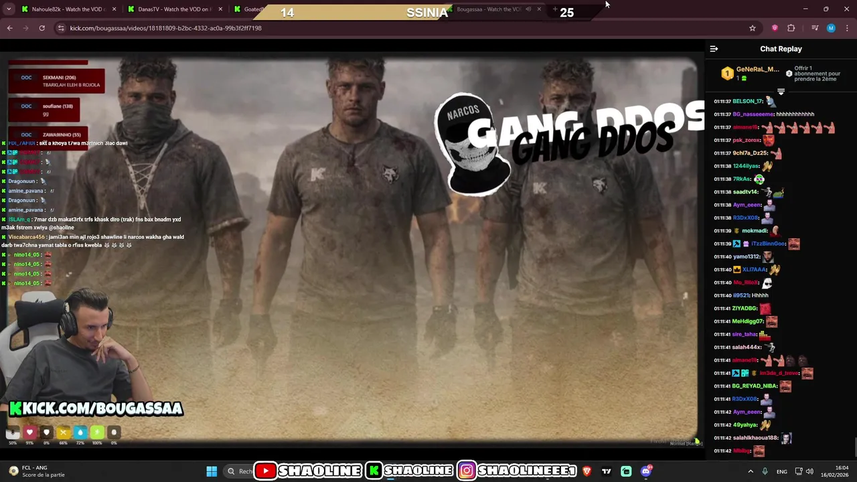Open the FCL - ANG score widget

37,471
